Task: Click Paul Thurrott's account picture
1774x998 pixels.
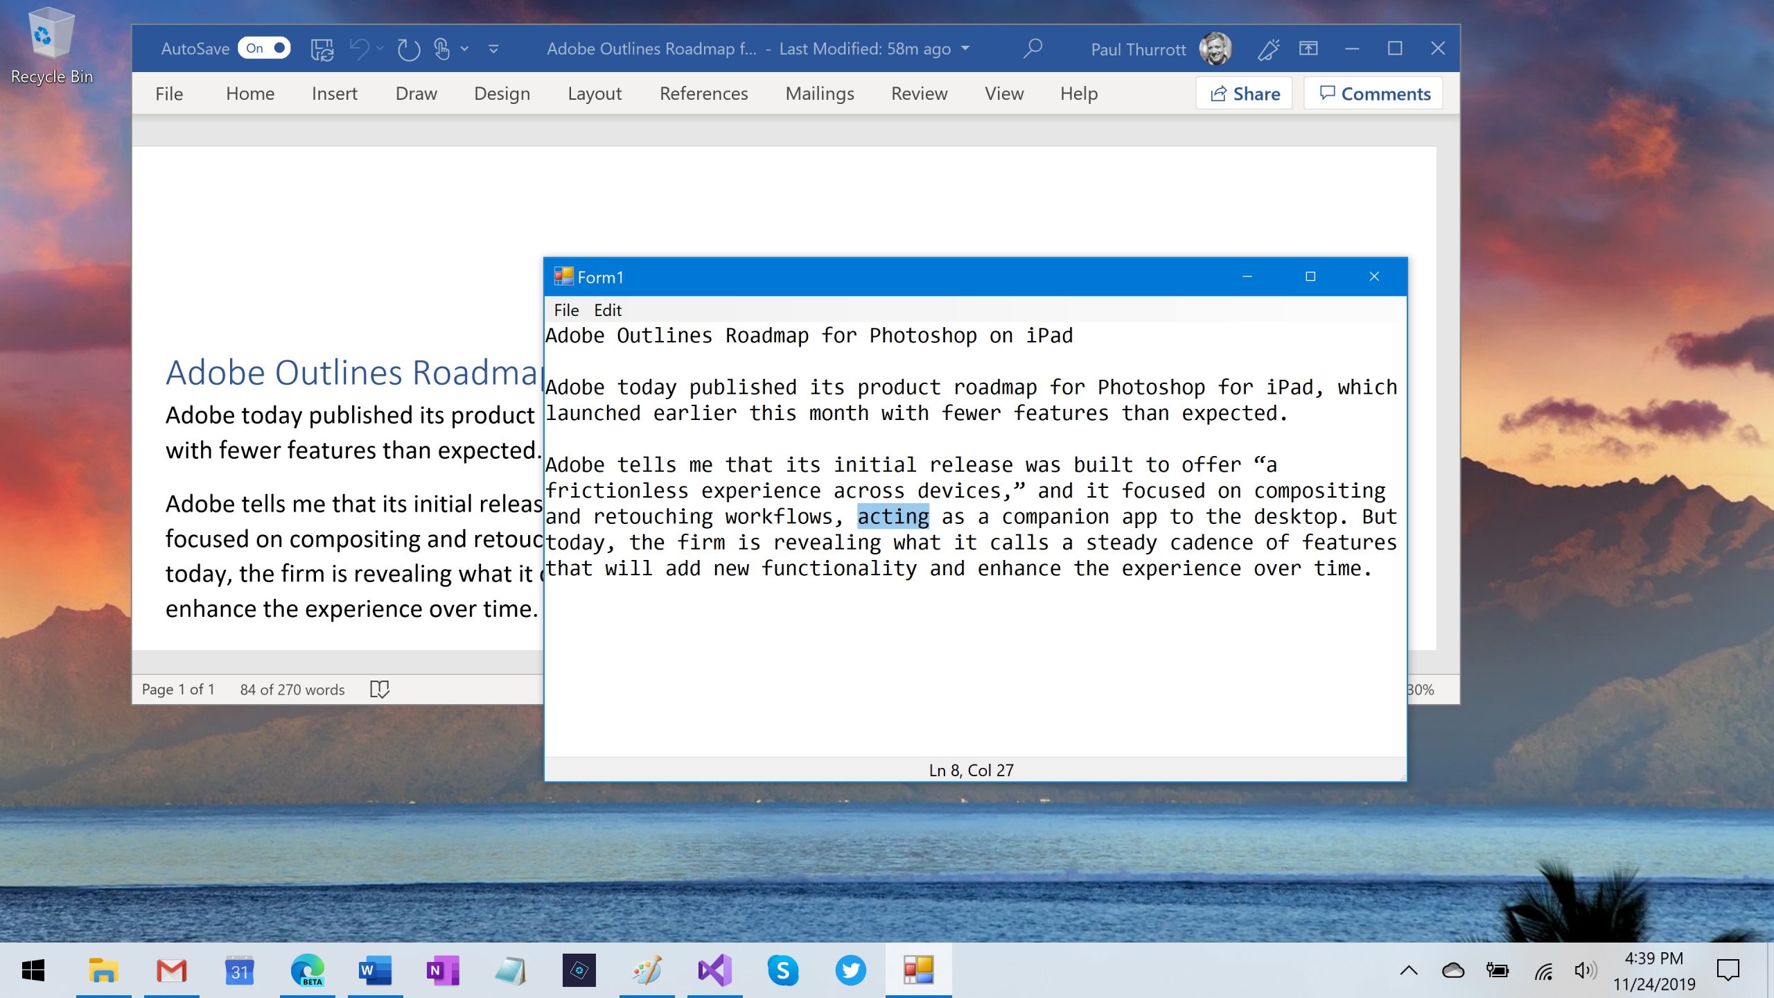Action: (1215, 49)
